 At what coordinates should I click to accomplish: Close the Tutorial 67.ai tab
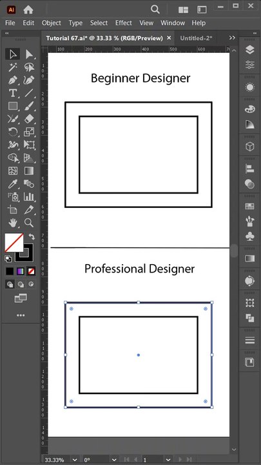click(x=169, y=37)
